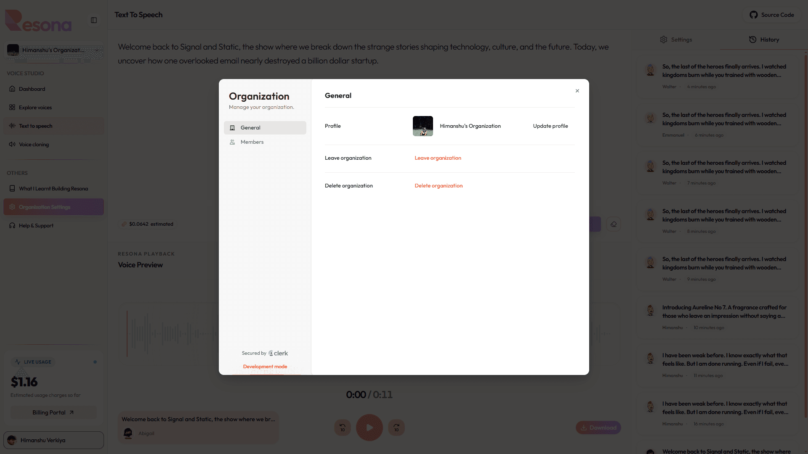Click the $1.16 usage amount
Image resolution: width=808 pixels, height=454 pixels.
[24, 382]
